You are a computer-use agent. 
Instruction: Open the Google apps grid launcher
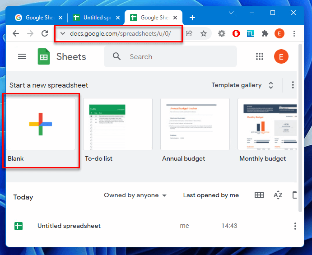pyautogui.click(x=260, y=56)
